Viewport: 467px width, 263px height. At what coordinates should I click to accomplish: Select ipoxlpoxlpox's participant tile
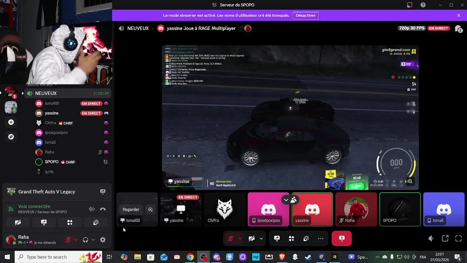pos(269,210)
